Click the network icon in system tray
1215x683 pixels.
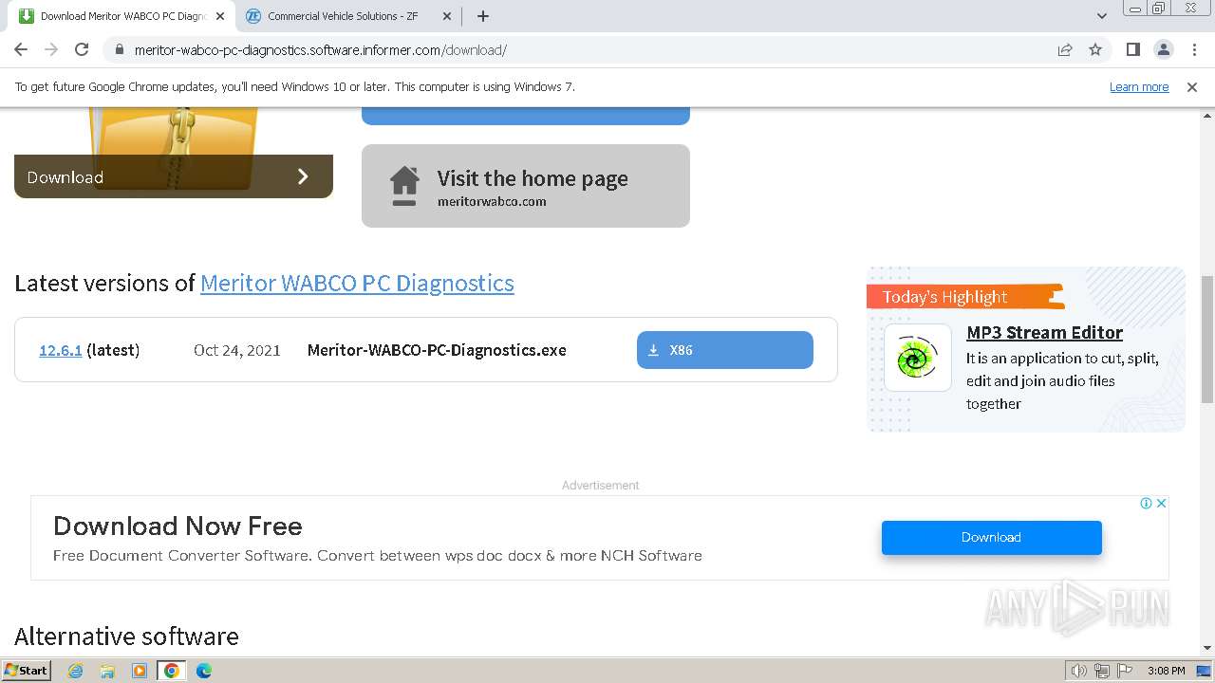(x=1102, y=671)
